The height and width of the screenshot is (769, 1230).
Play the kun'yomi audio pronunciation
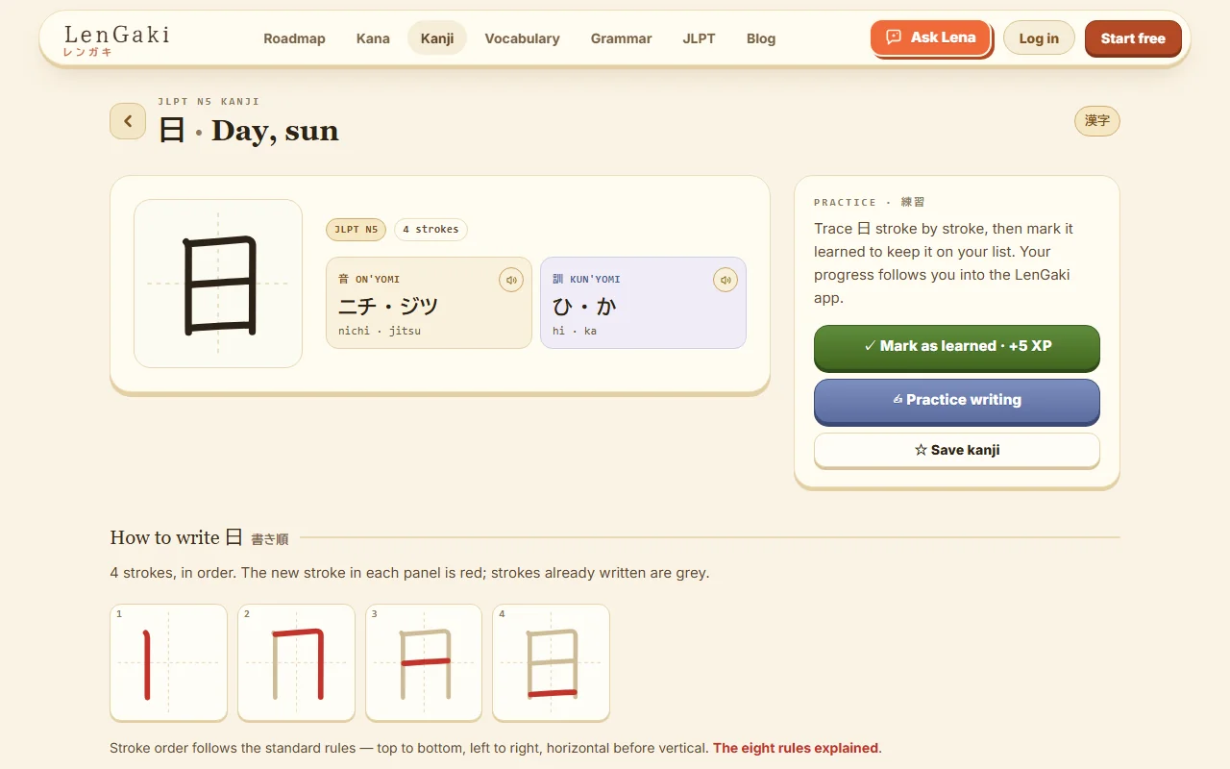click(726, 280)
